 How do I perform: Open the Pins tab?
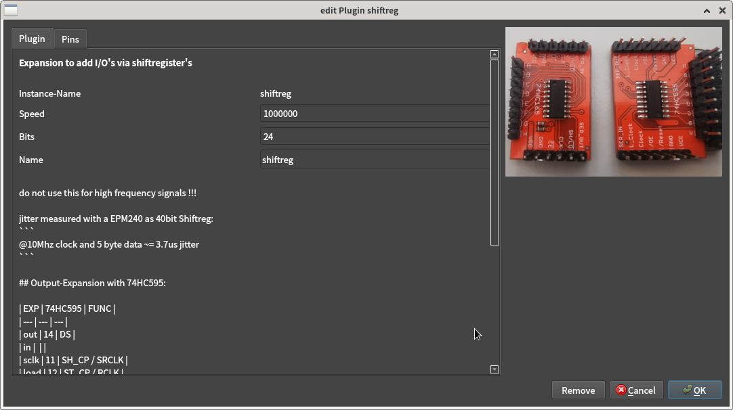(x=70, y=39)
